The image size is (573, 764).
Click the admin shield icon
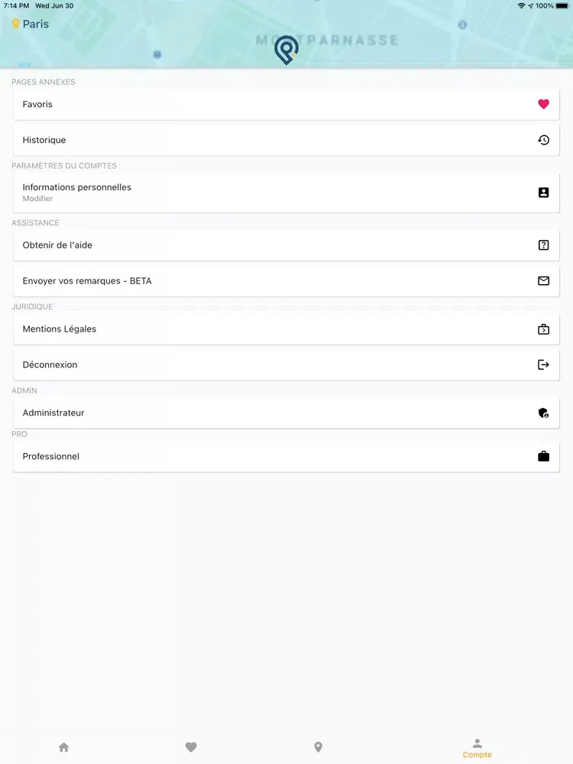click(x=543, y=413)
